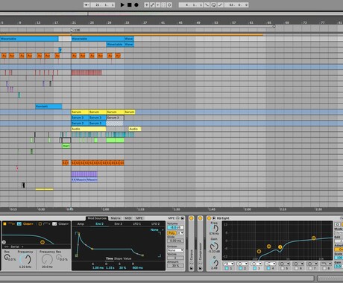Screen dimensions: 343x283
Task: Click the Session Record circle icon
Action: [169, 4]
